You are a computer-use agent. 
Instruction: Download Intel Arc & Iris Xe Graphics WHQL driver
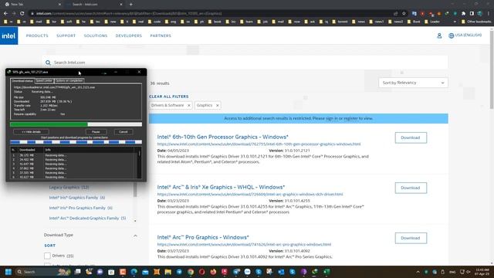tap(411, 188)
